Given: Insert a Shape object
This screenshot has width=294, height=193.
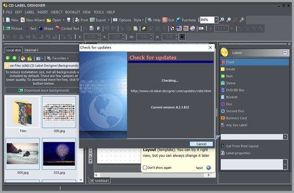Looking at the screenshot, I should pyautogui.click(x=46, y=28).
